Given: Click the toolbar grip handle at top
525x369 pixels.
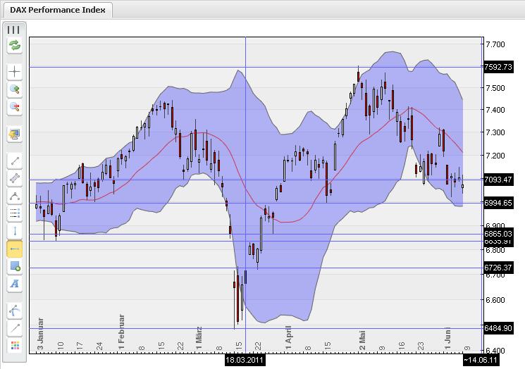Looking at the screenshot, I should click(13, 30).
